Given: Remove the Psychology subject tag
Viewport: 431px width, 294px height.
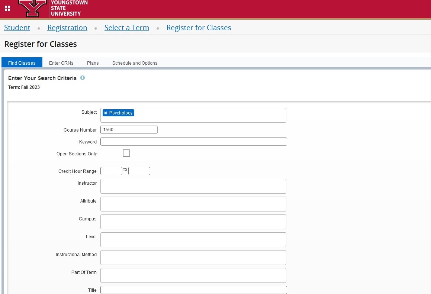Looking at the screenshot, I should pos(106,113).
